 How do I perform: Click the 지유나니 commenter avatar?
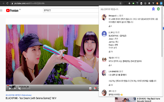click(104, 60)
